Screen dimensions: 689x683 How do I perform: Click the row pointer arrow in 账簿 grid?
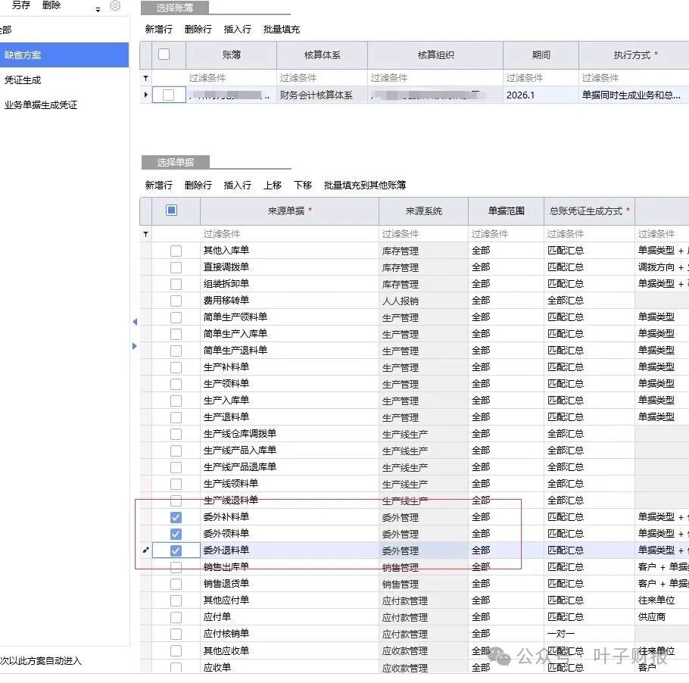tap(146, 95)
